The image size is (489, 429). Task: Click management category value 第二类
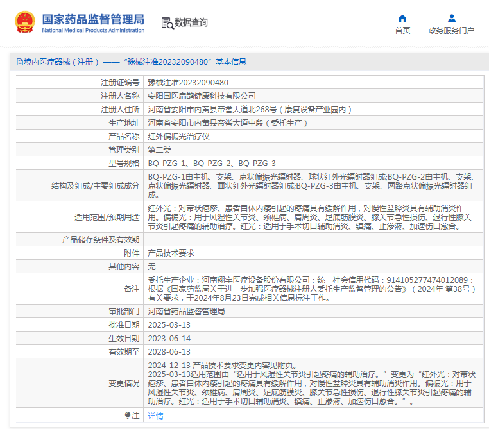coord(159,150)
